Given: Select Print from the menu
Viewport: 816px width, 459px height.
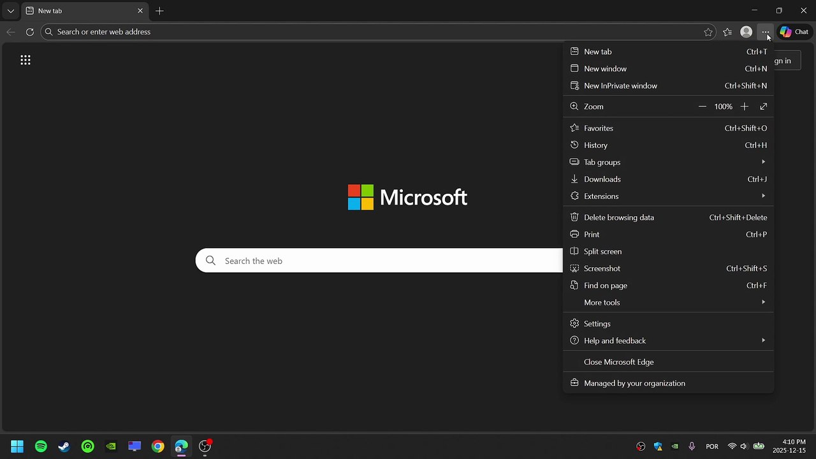Looking at the screenshot, I should pyautogui.click(x=668, y=235).
